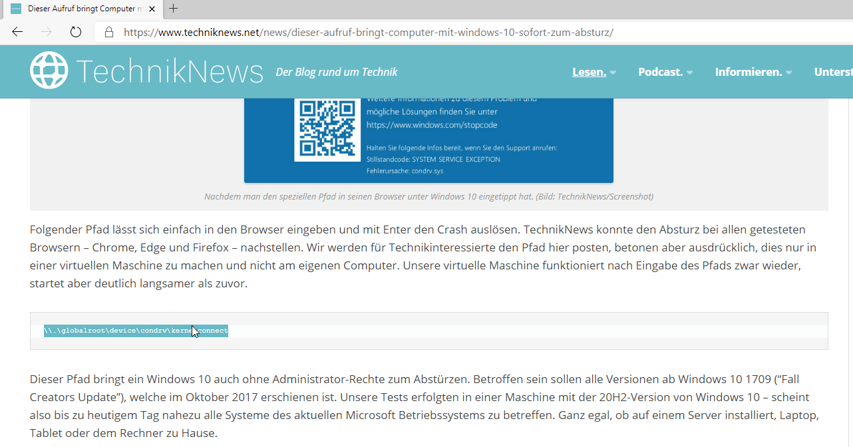Viewport: 853px width, 447px height.
Task: Expand the dropdown arrow next to Lesen.
Action: pos(613,73)
